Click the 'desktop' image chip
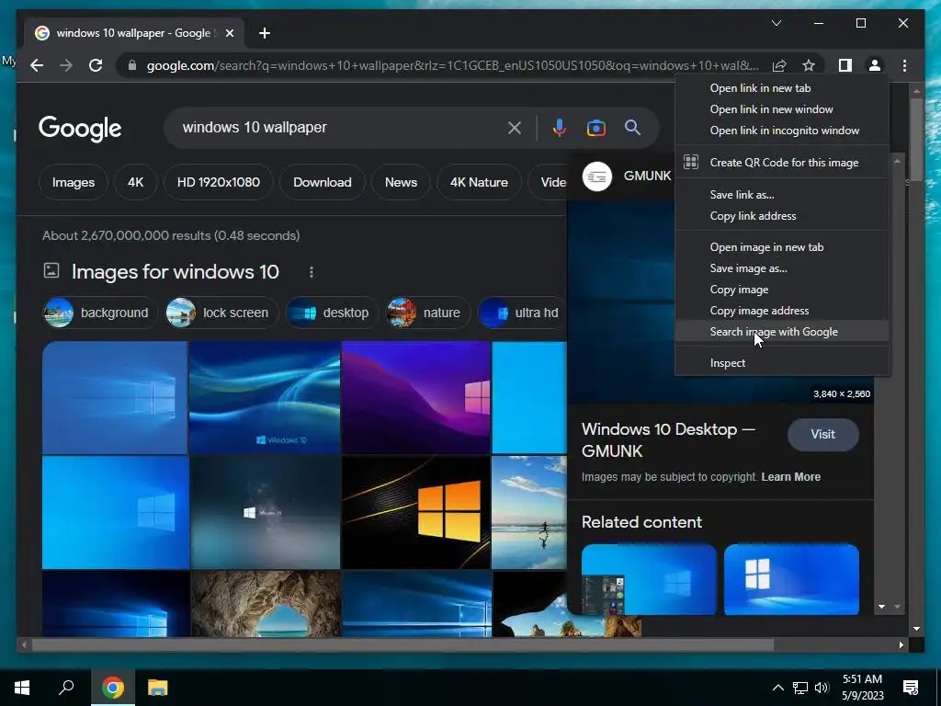This screenshot has width=941, height=706. [332, 313]
